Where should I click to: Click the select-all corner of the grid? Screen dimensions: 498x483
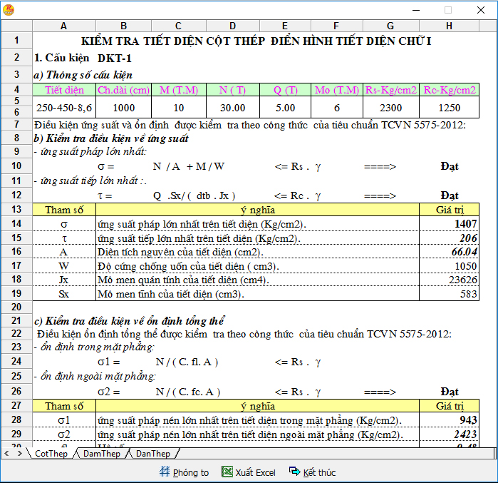[16, 26]
